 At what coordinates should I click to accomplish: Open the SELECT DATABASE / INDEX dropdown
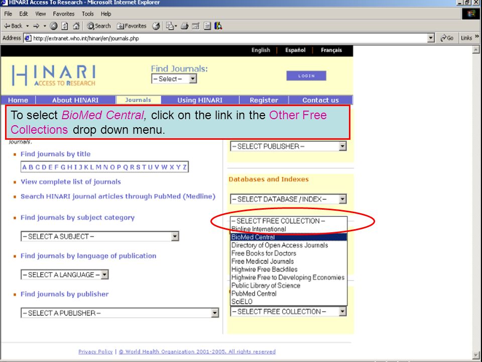pos(288,199)
